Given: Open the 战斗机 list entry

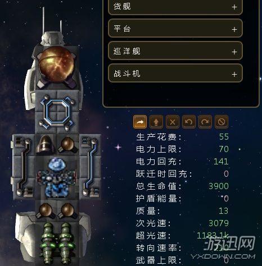Looking at the screenshot, I should pyautogui.click(x=175, y=74).
